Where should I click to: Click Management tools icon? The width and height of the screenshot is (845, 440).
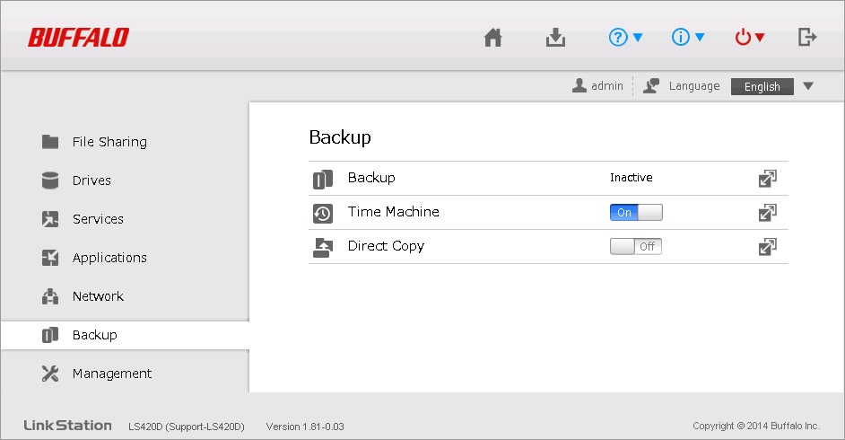click(50, 374)
